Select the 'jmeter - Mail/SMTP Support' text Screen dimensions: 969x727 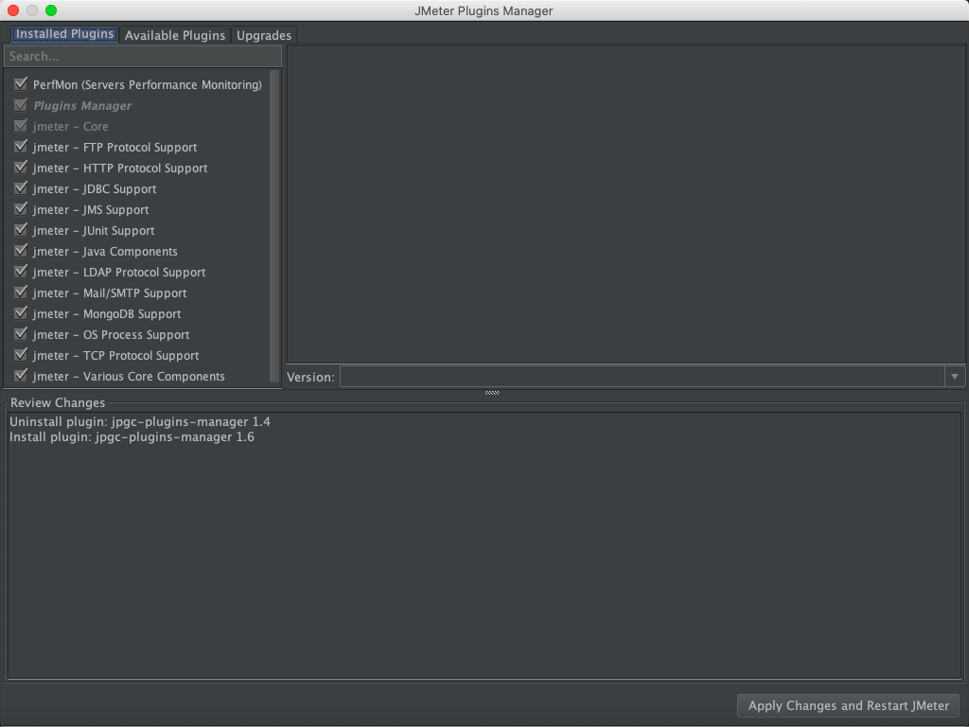(110, 293)
